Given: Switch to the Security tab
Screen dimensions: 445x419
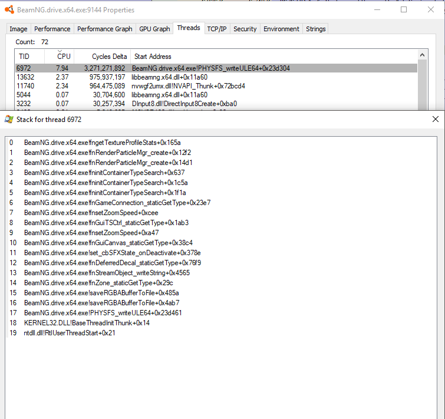Looking at the screenshot, I should coord(245,29).
